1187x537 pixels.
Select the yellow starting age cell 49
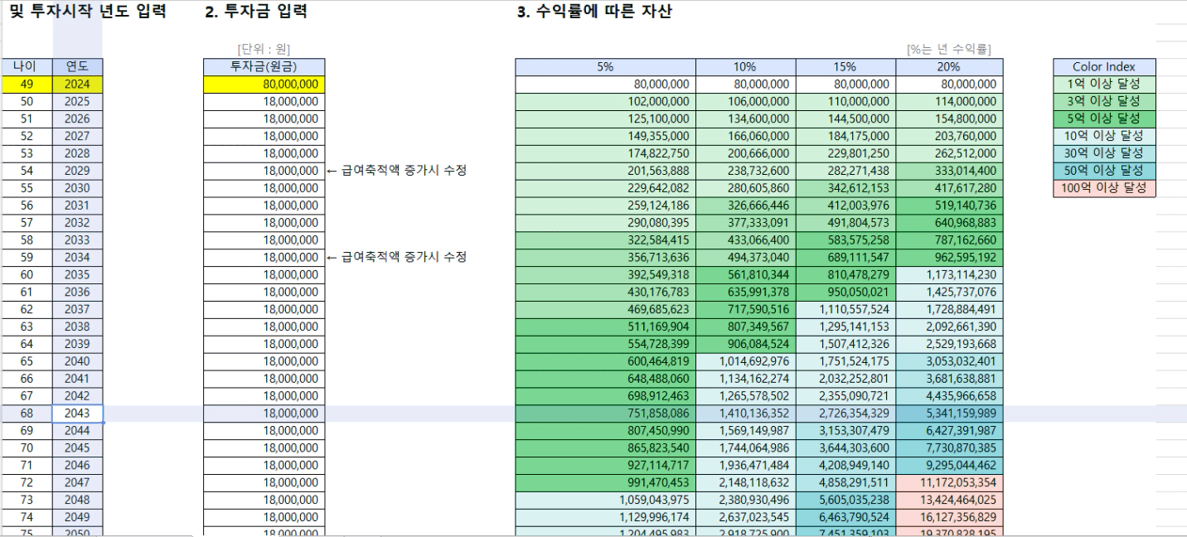(27, 84)
